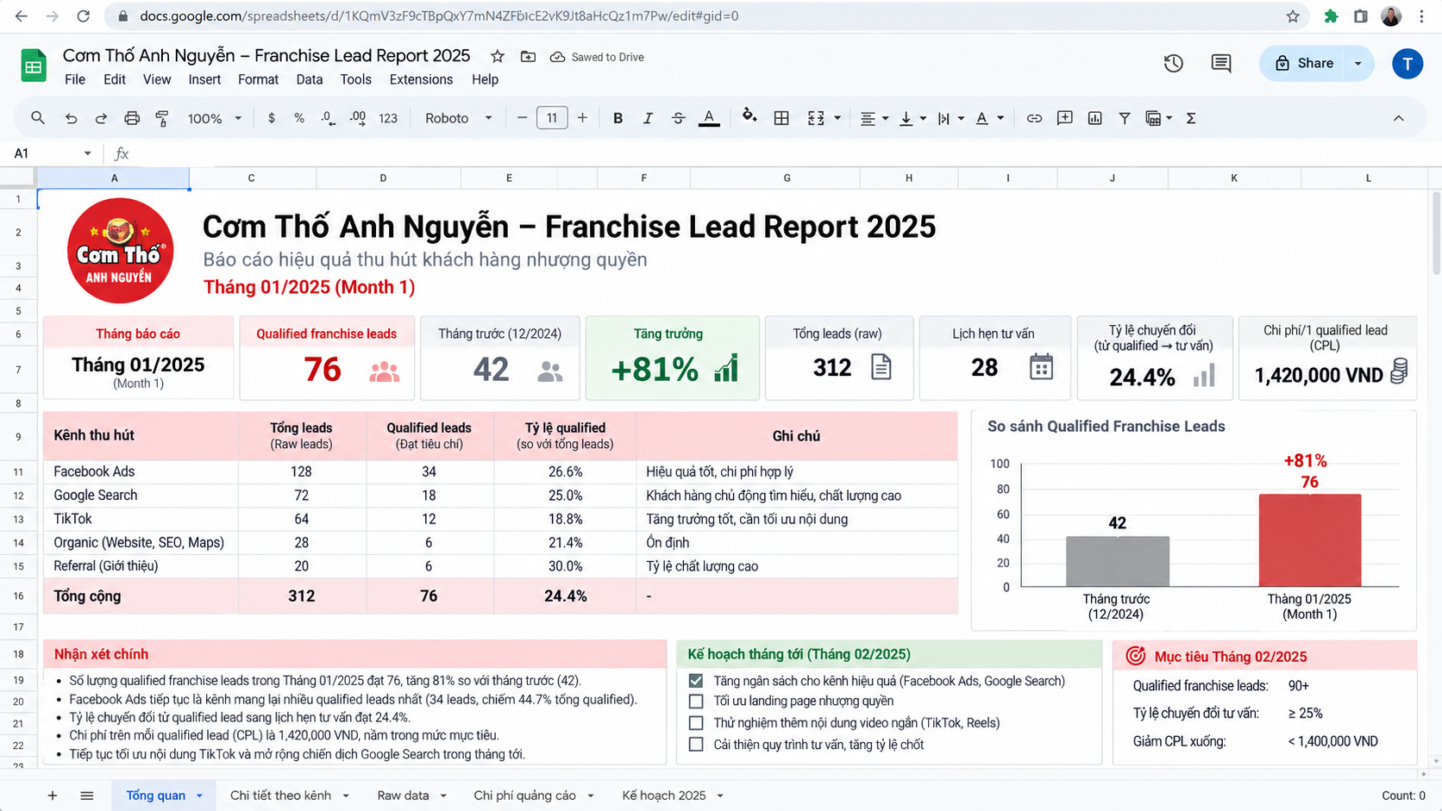Print the spreadsheet
This screenshot has width=1442, height=811.
click(x=131, y=118)
